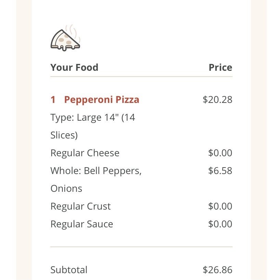Image resolution: width=276 pixels, height=280 pixels.
Task: Select the 'Type: Large 14"' detail text
Action: click(93, 118)
